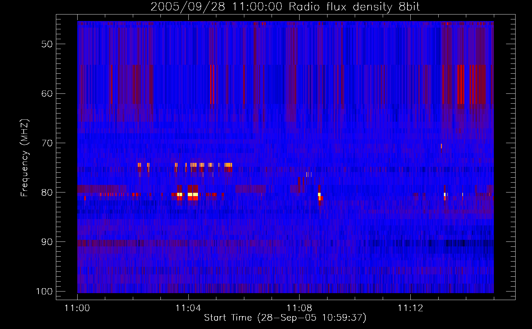This screenshot has width=532, height=329.
Task: Click the white-yellow burst just after 11:08 at 80 MHz
Action: [319, 194]
